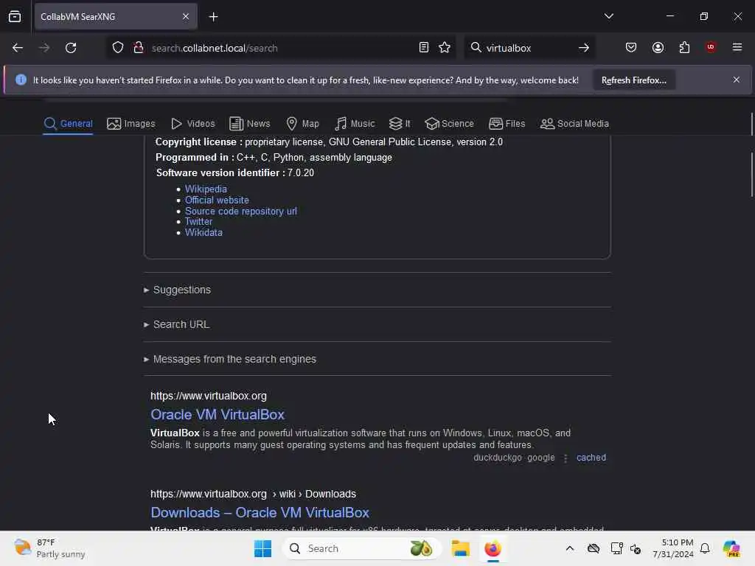Screen dimensions: 755x566
Task: Open the Firefox account icon
Action: 658,48
